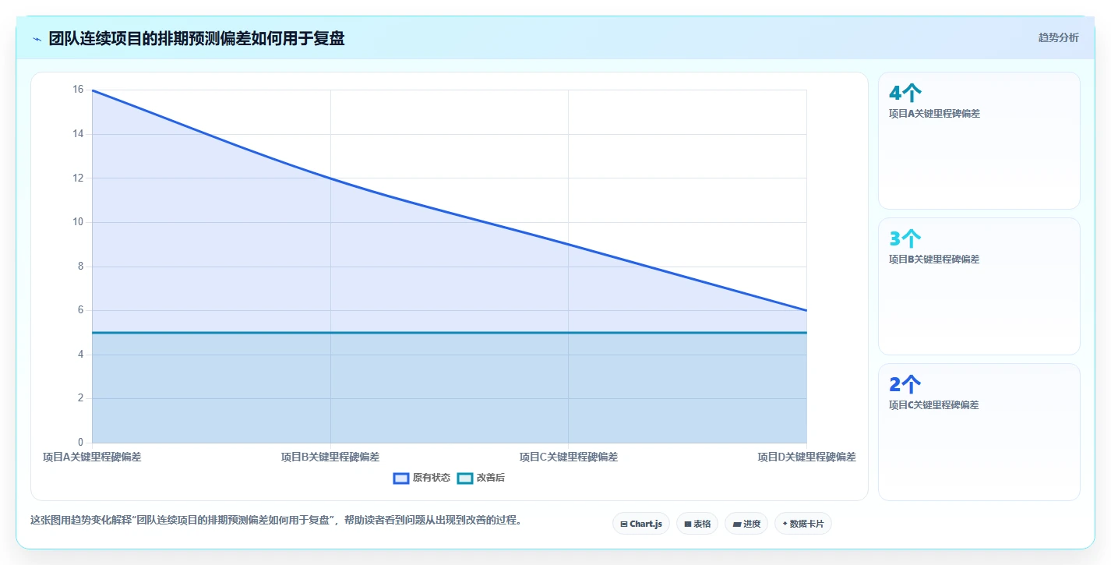Click the description sentence below the chart
The image size is (1111, 565).
tap(276, 520)
